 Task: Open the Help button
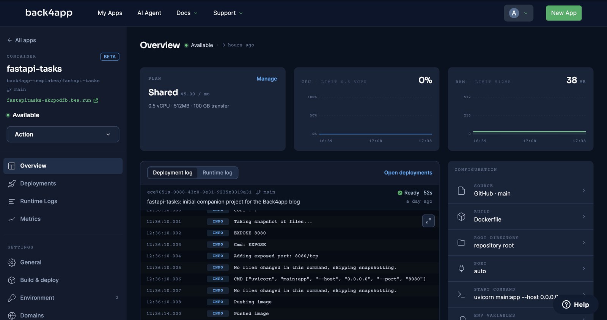tap(576, 304)
